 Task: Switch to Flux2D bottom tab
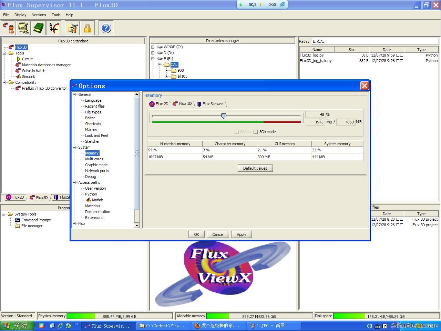tap(15, 197)
